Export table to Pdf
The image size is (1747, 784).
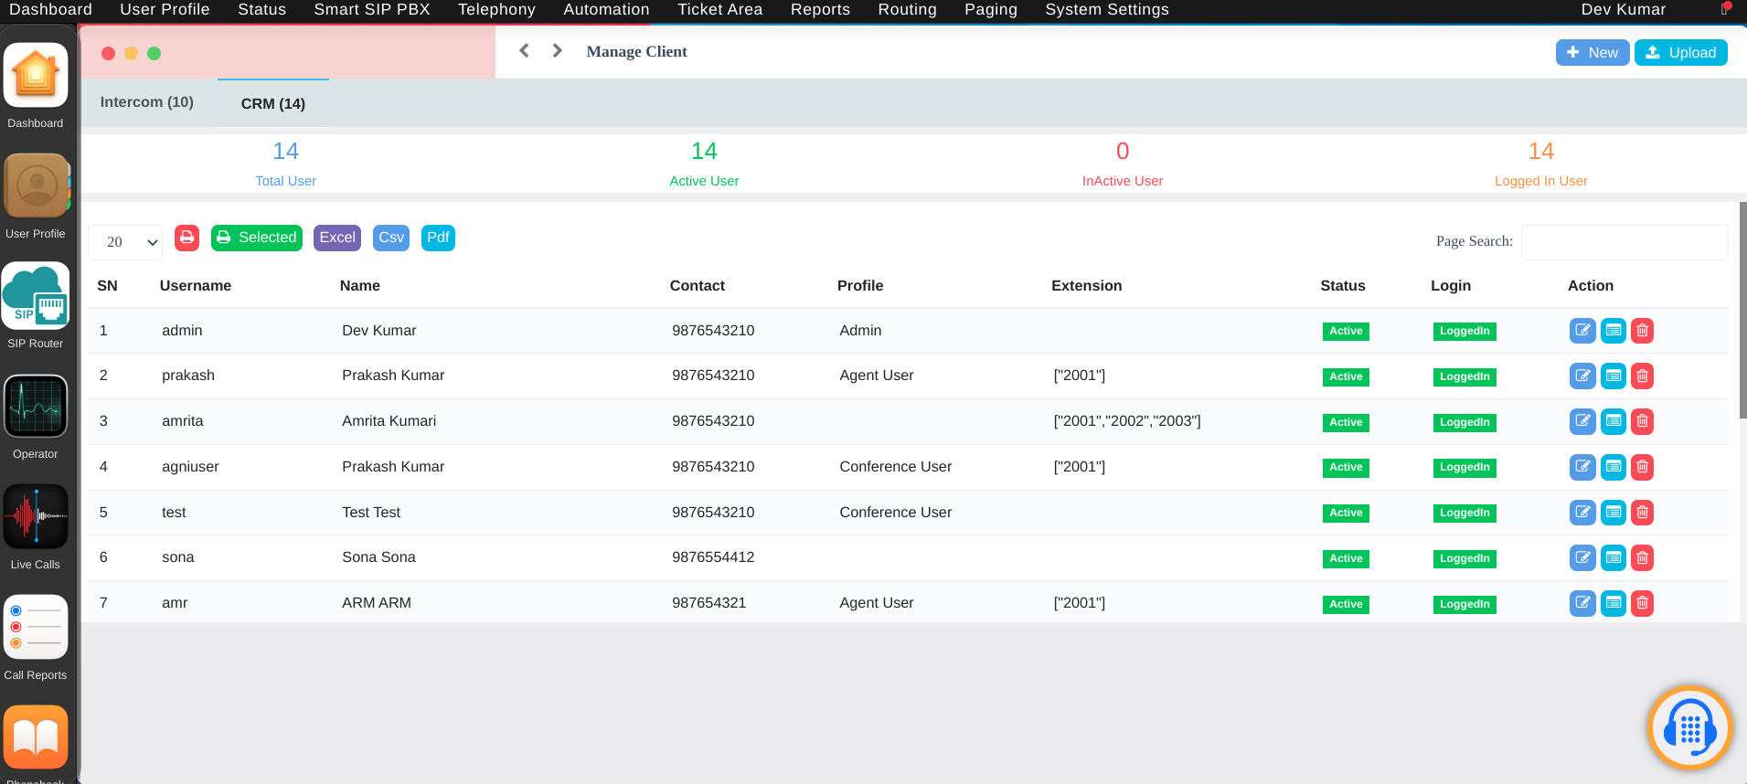tap(438, 238)
